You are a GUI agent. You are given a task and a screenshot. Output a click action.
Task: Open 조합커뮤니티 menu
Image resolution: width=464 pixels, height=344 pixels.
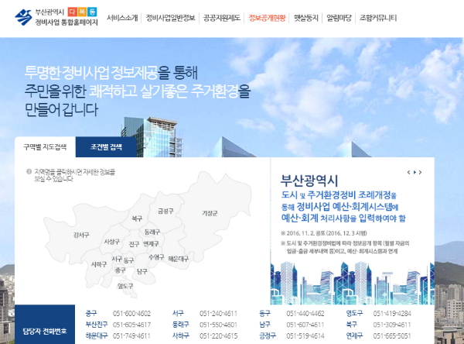[x=378, y=18]
